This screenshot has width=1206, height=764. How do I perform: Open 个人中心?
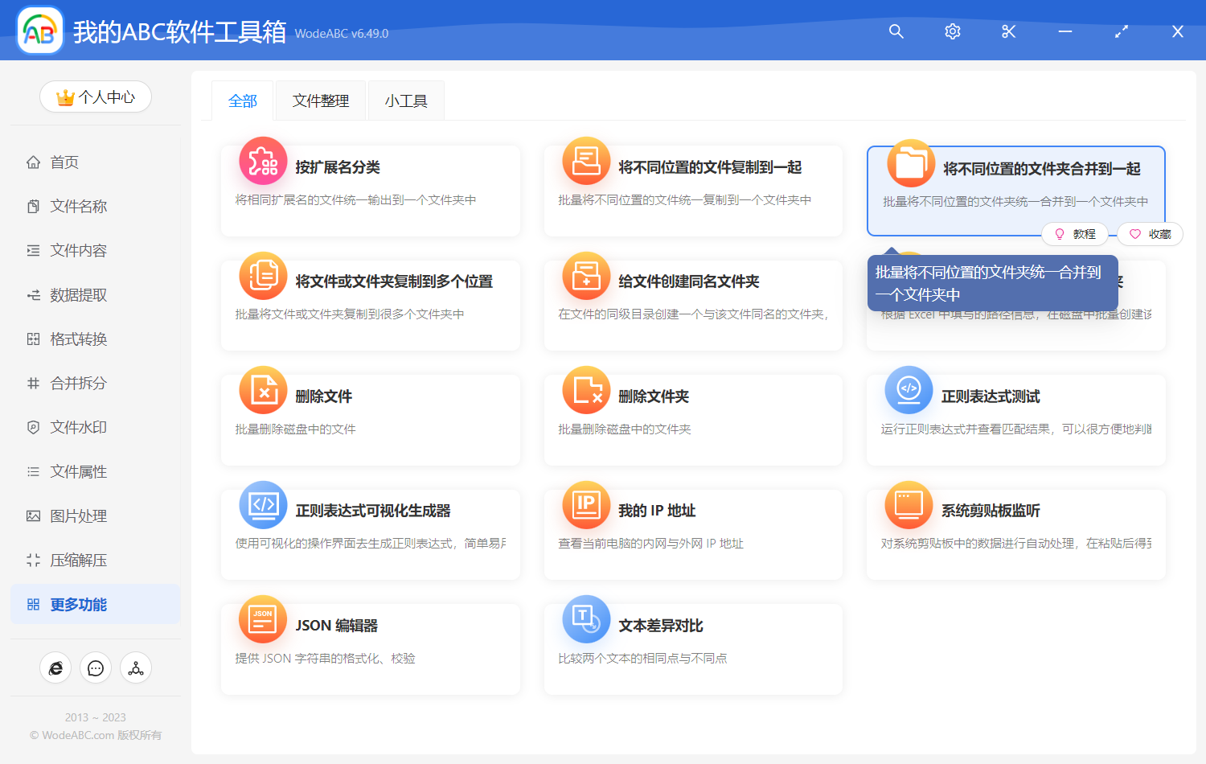(x=95, y=97)
